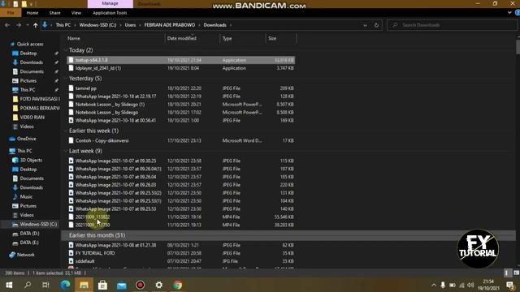
Task: Switch to large thumbnails view in status bar
Action: [516, 273]
